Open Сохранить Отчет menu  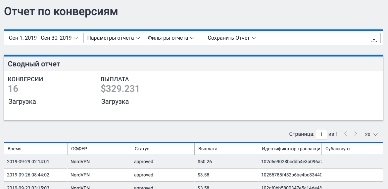click(232, 38)
